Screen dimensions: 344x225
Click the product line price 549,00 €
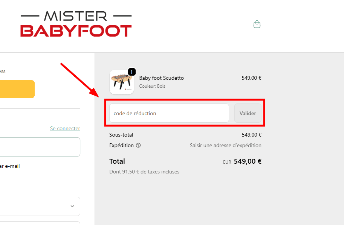(x=251, y=78)
